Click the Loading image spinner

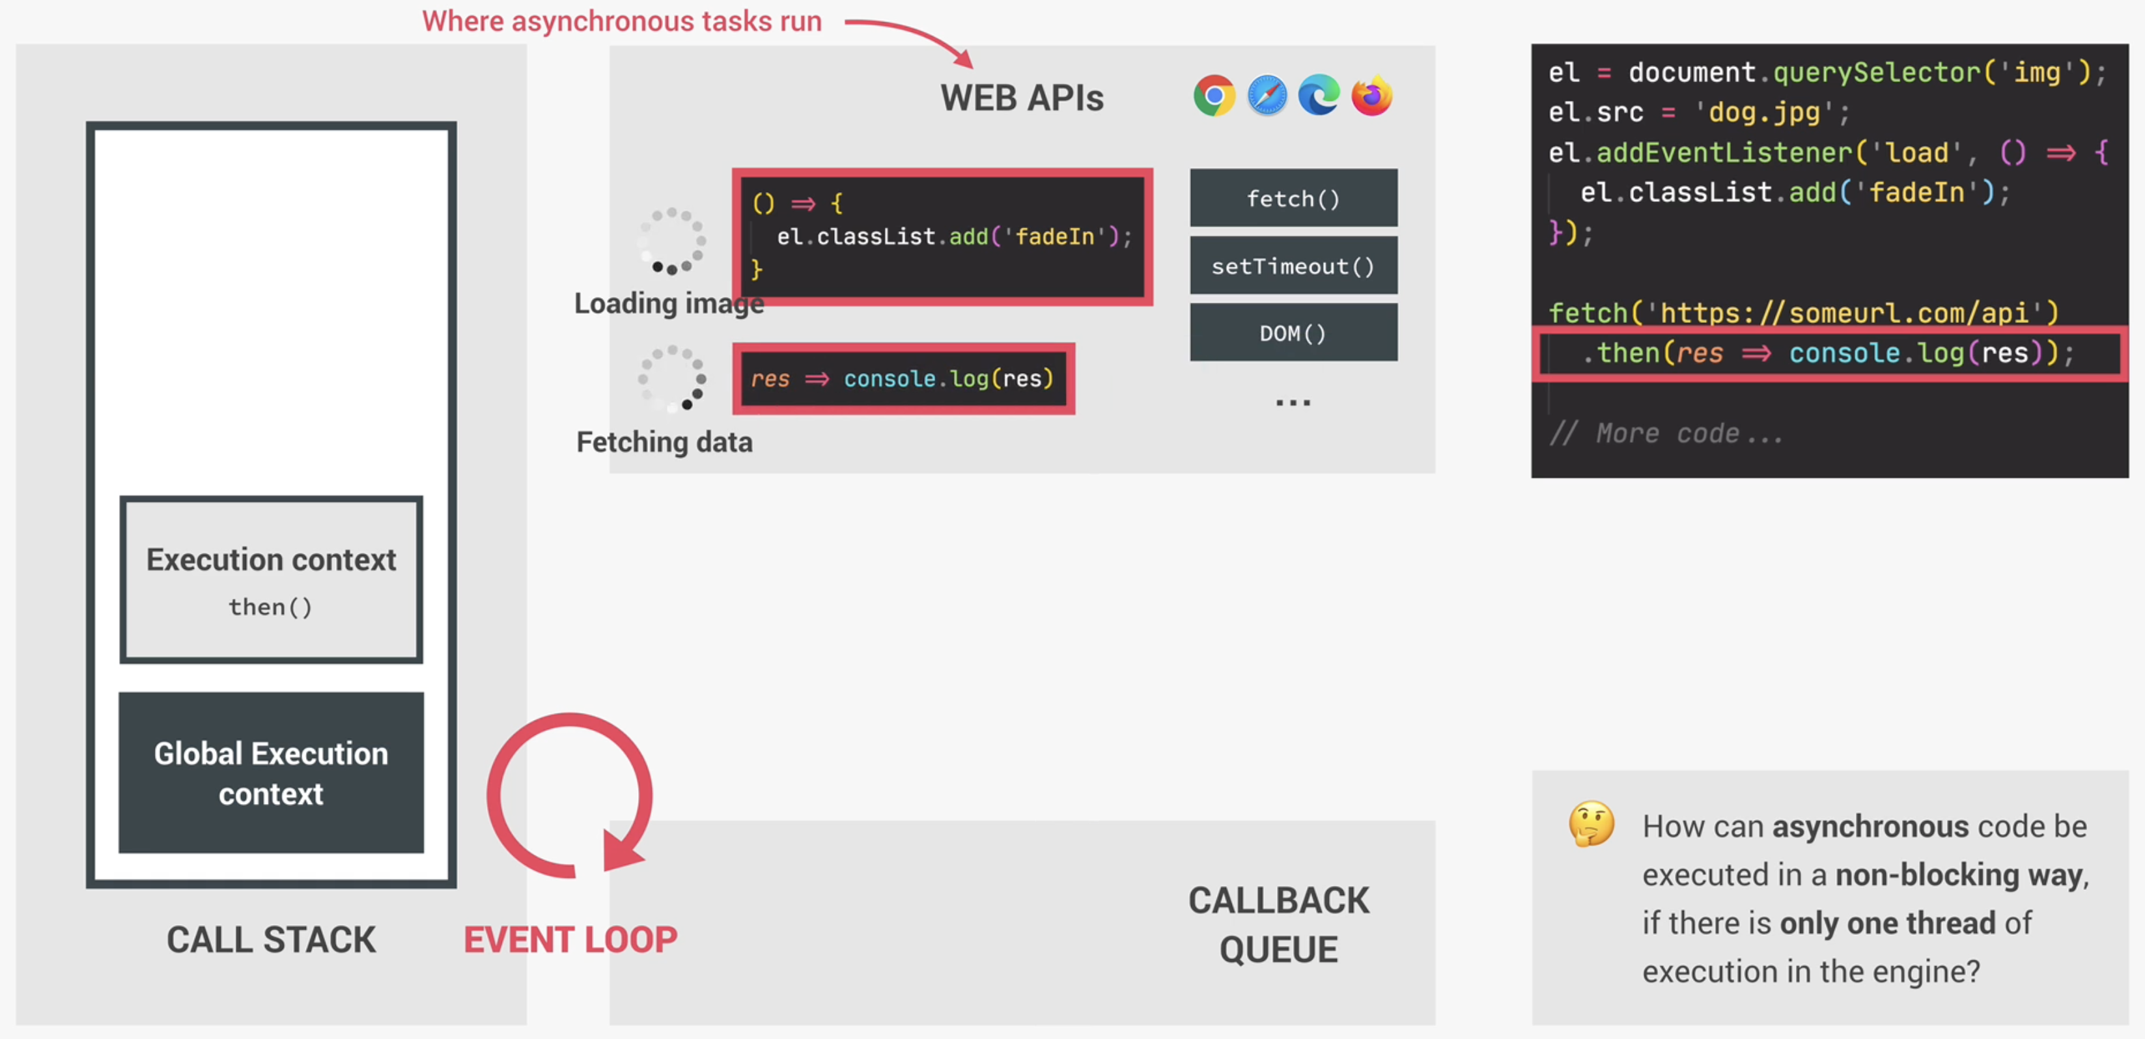[672, 242]
